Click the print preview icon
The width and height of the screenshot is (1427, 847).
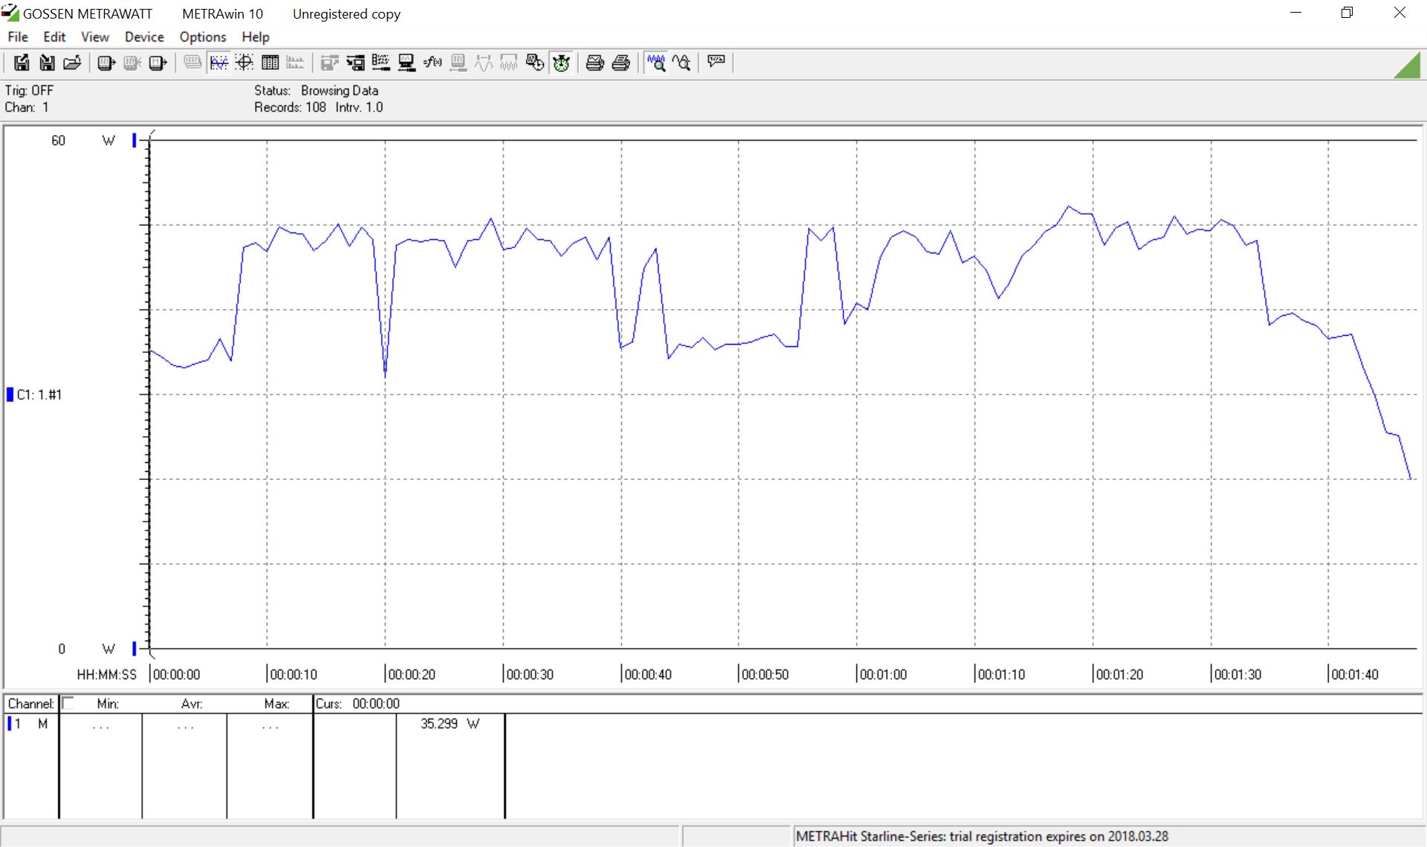coord(595,62)
